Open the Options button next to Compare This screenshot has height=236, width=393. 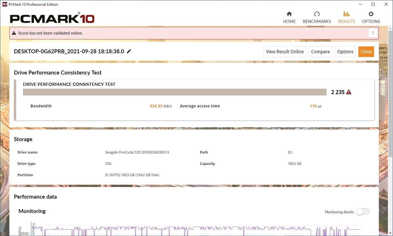[x=345, y=52]
